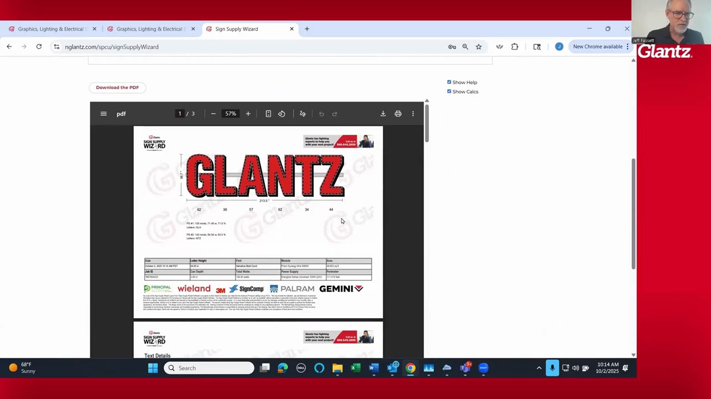Click the PDF undo arrow
The image size is (711, 399).
click(x=322, y=114)
